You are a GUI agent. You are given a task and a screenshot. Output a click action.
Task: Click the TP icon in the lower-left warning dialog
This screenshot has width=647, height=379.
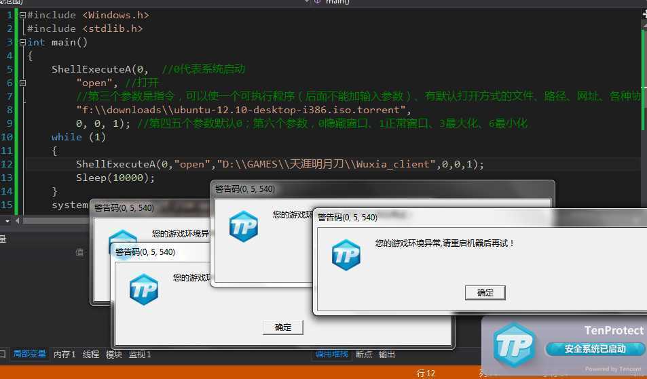click(x=144, y=290)
